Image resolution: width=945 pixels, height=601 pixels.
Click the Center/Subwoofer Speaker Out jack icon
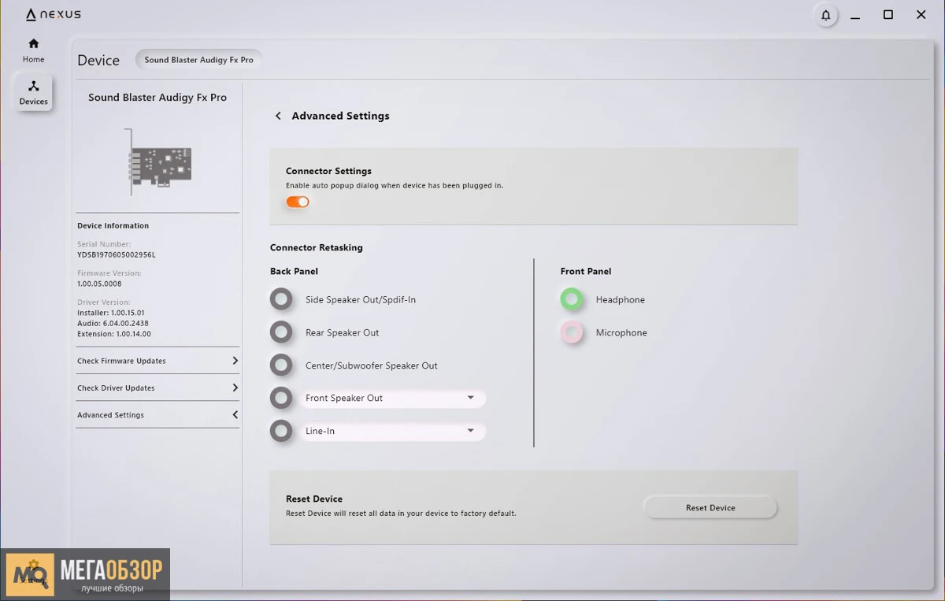281,365
